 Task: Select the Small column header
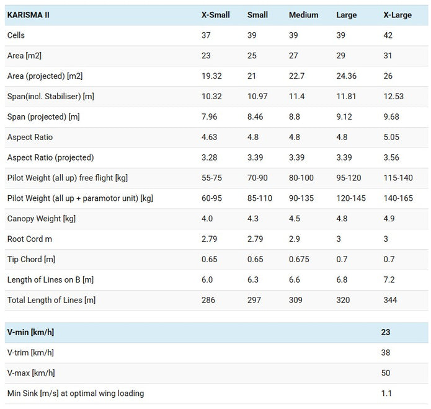pyautogui.click(x=257, y=15)
